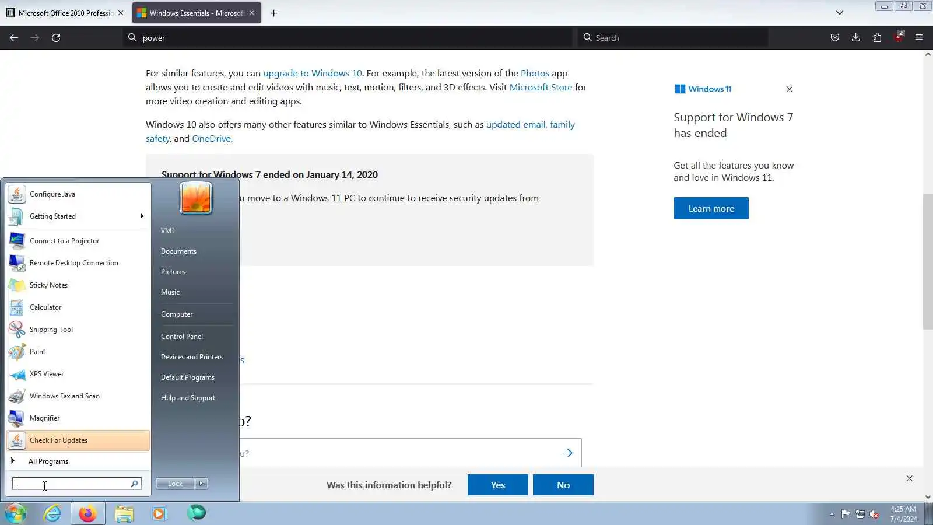933x525 pixels.
Task: Click Yes for helpful feedback
Action: pyautogui.click(x=498, y=485)
